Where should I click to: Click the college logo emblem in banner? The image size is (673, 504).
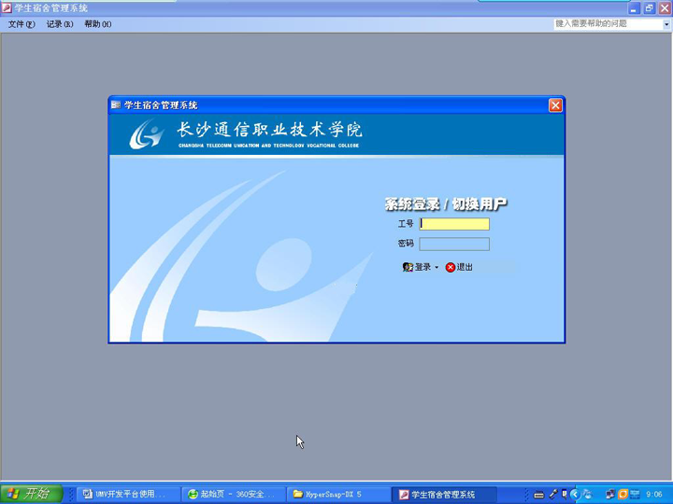click(x=147, y=134)
